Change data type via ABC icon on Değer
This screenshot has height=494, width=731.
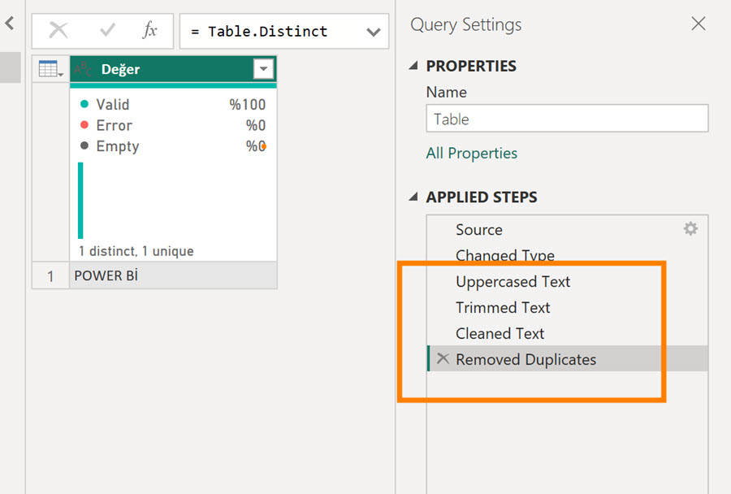coord(83,70)
